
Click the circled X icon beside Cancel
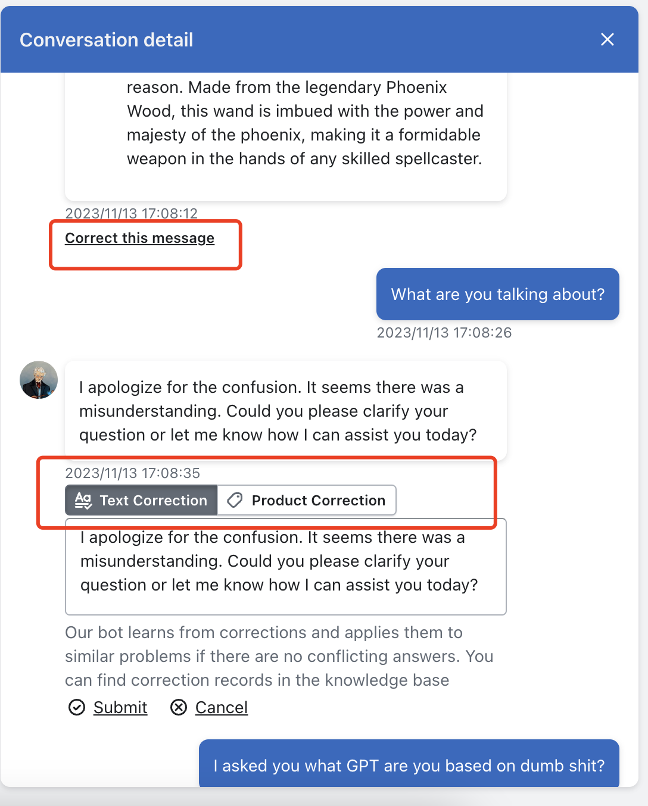179,707
